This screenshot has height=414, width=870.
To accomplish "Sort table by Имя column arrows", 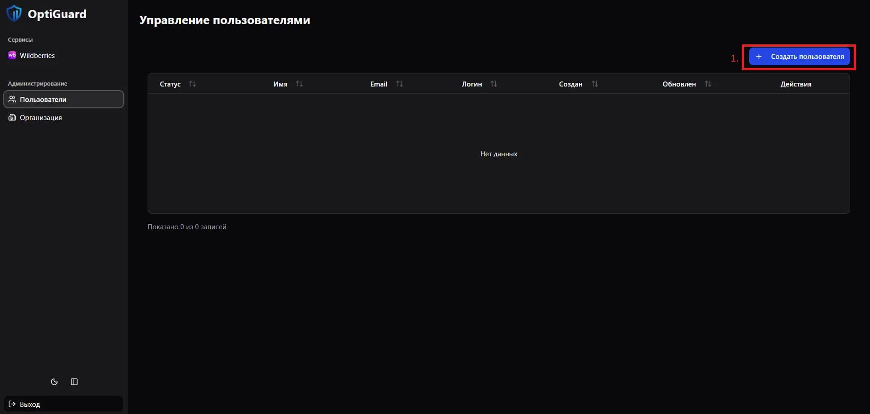I will pos(300,84).
